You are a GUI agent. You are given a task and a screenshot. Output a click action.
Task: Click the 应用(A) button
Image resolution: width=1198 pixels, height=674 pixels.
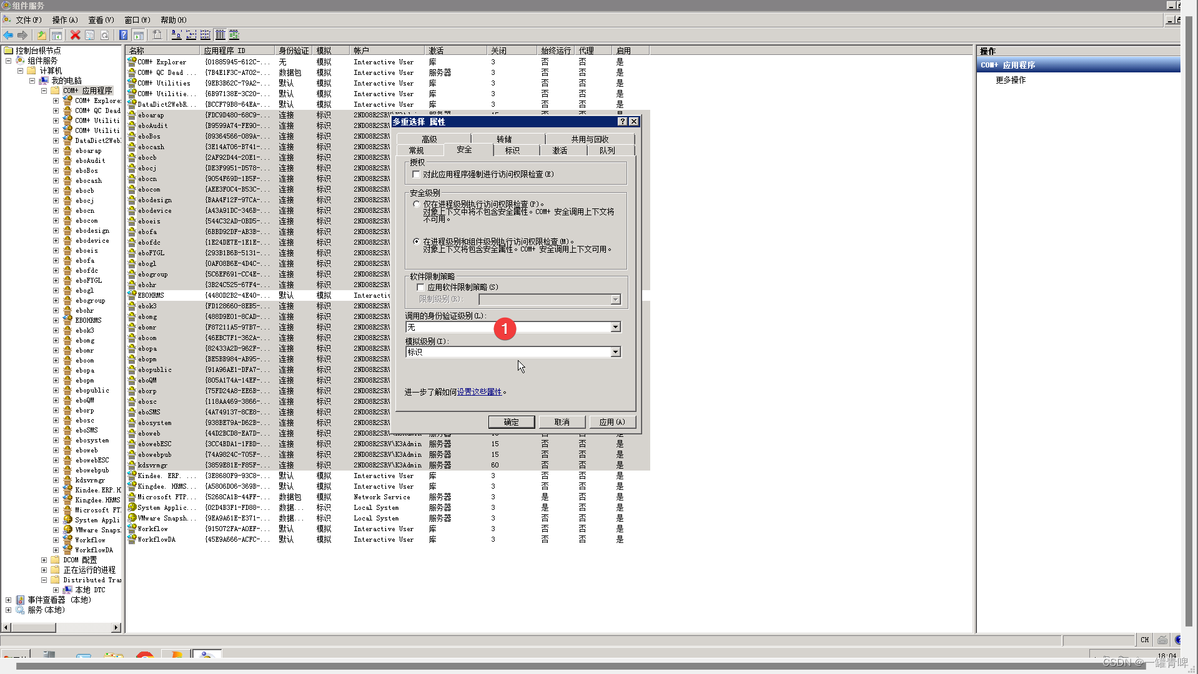pyautogui.click(x=612, y=421)
